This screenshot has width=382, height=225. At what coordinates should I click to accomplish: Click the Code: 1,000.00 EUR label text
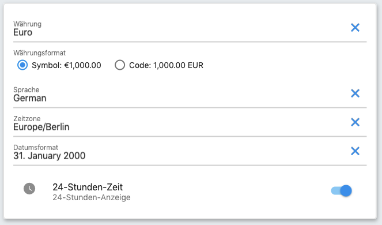point(166,65)
